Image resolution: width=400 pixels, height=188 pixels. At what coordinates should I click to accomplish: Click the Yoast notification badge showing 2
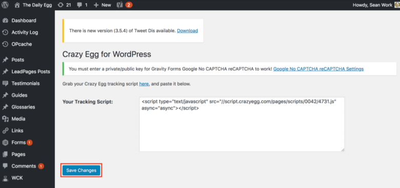(x=129, y=5)
